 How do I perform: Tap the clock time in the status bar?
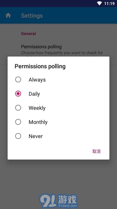point(109,4)
